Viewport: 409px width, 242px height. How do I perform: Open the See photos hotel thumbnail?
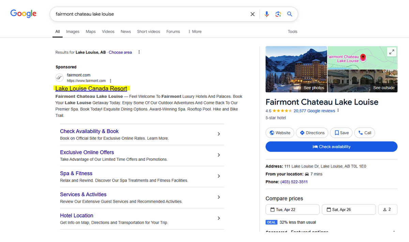pos(296,69)
